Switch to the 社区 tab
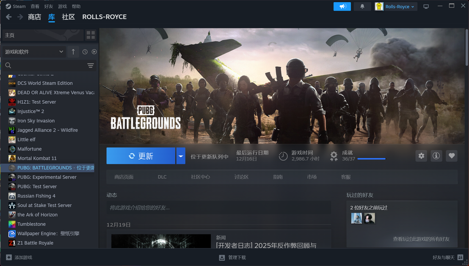This screenshot has width=469, height=266. [68, 17]
